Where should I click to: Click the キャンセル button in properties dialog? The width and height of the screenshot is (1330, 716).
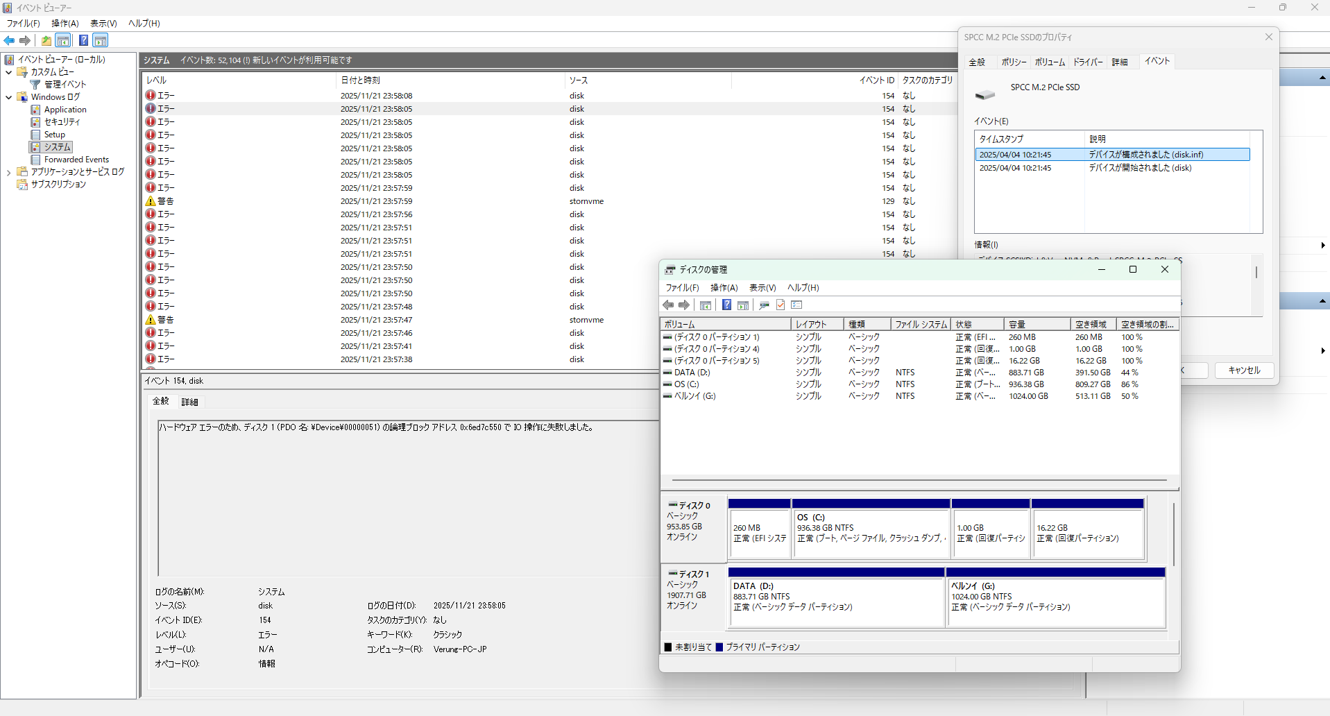[x=1244, y=370]
